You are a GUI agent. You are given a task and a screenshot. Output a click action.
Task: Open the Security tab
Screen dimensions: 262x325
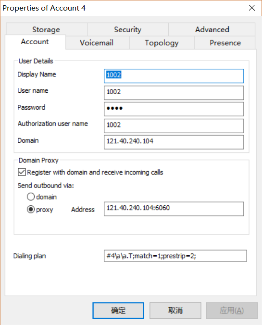pos(128,29)
